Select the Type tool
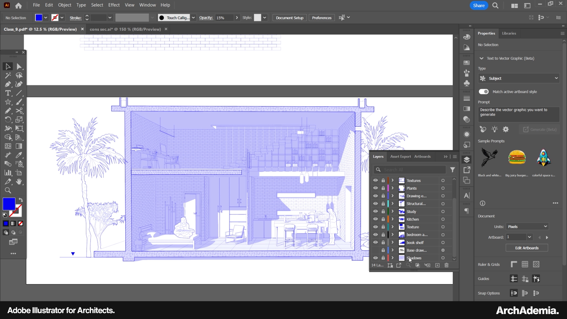This screenshot has width=567, height=319. pyautogui.click(x=8, y=93)
